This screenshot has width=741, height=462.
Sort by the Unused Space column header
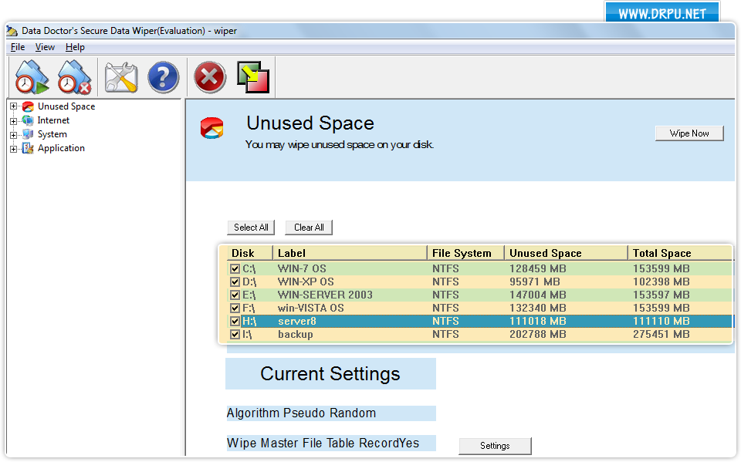[x=566, y=253]
